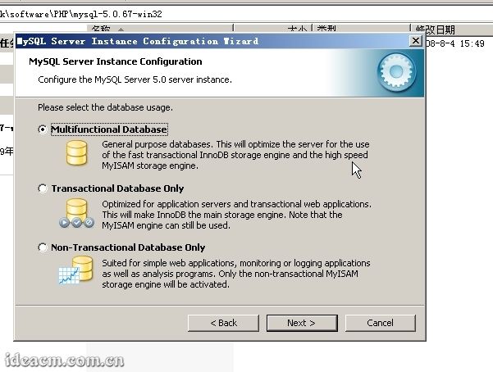Click the Non-Transactional Database Only label

click(128, 247)
